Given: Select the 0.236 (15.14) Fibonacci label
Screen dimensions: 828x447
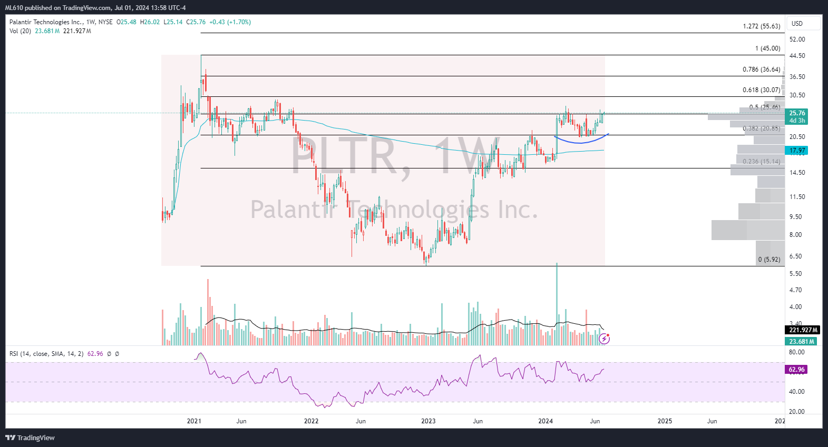Looking at the screenshot, I should click(x=762, y=162).
